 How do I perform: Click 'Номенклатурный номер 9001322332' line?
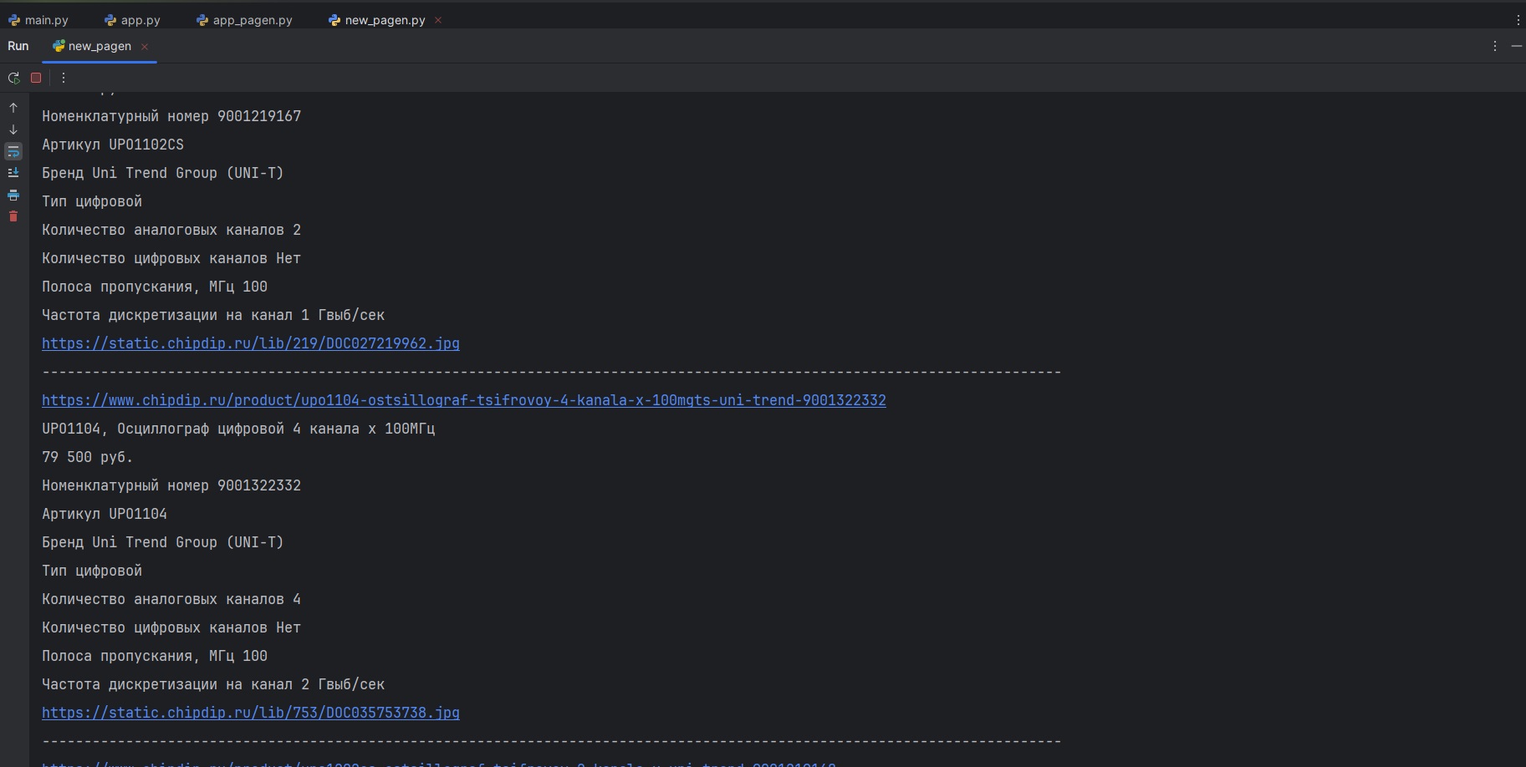(171, 485)
